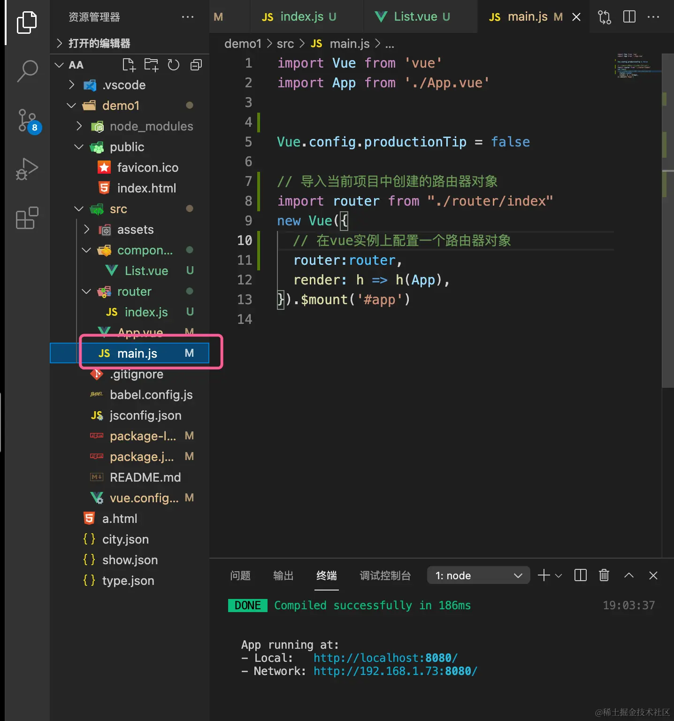Maximize the terminal panel size
The height and width of the screenshot is (721, 674).
(629, 575)
